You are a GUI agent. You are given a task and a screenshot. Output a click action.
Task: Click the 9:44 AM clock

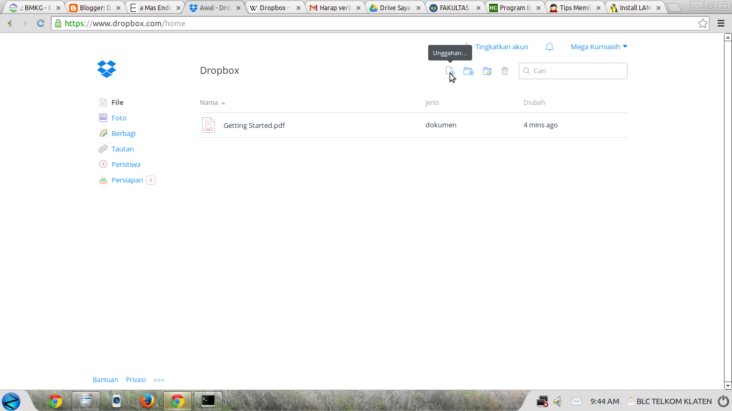pyautogui.click(x=604, y=401)
